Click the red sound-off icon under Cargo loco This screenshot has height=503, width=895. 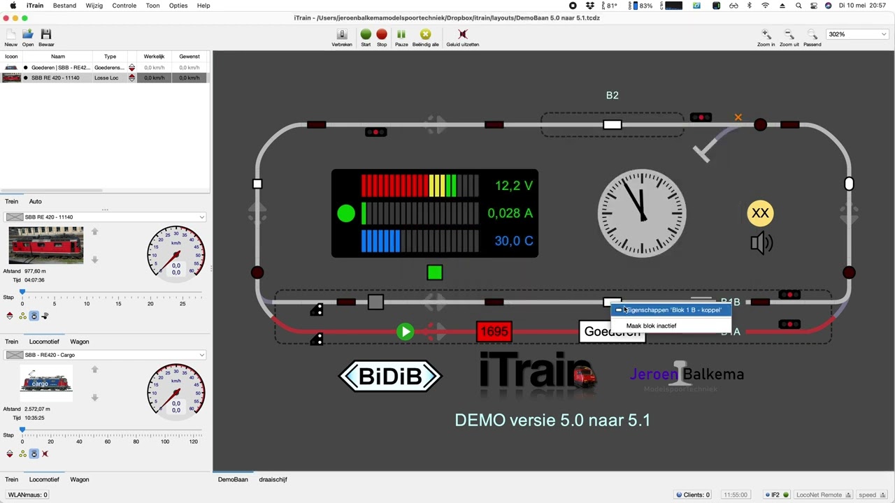[x=45, y=454]
